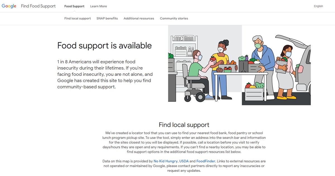Select the Food Support top tab
The image size is (335, 176).
point(74,6)
